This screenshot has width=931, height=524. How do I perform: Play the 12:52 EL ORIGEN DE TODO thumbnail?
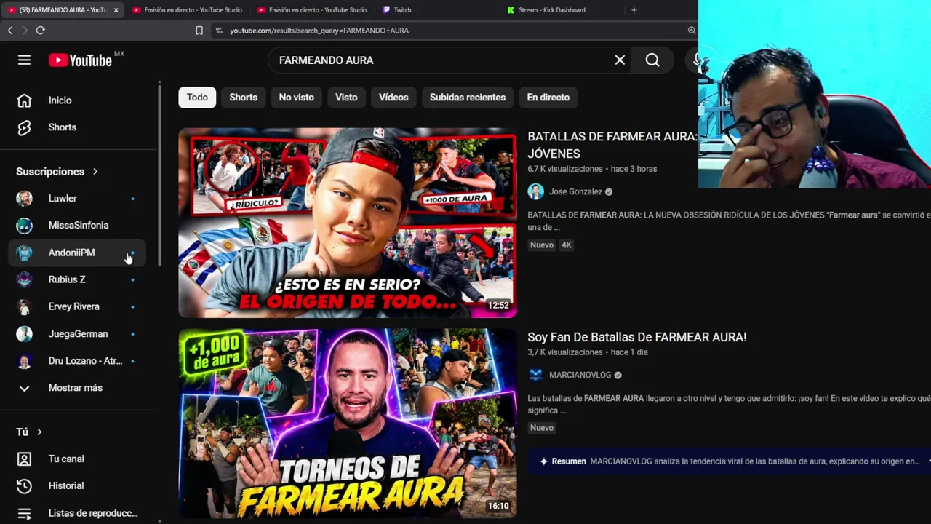click(348, 223)
